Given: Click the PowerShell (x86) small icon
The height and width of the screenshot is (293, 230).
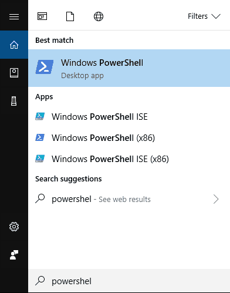Looking at the screenshot, I should point(40,137).
